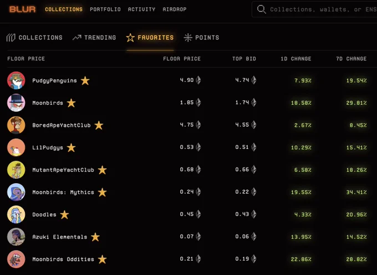Open the Moonbirds collection name
Screen dimensions: 377x275
pyautogui.click(x=48, y=103)
